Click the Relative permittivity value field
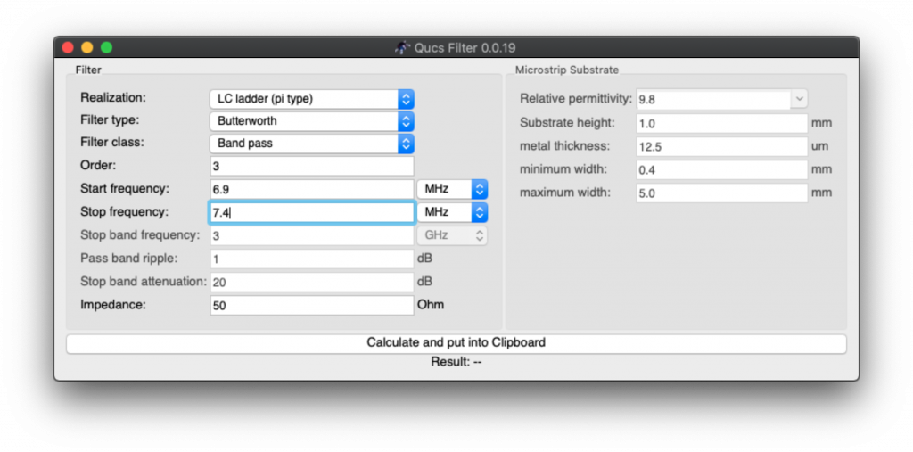This screenshot has width=913, height=452. click(713, 99)
